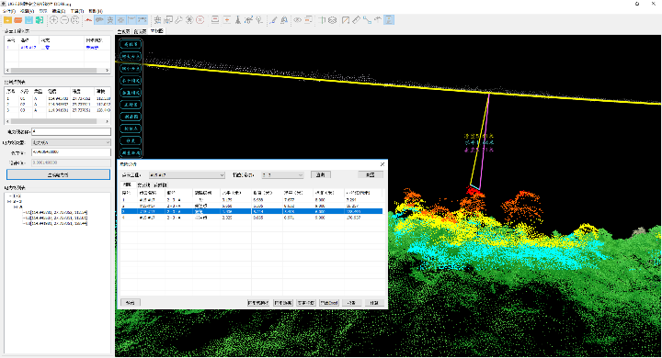This screenshot has width=662, height=358.
Task: Click the zoom out magnifier icon
Action: [64, 20]
